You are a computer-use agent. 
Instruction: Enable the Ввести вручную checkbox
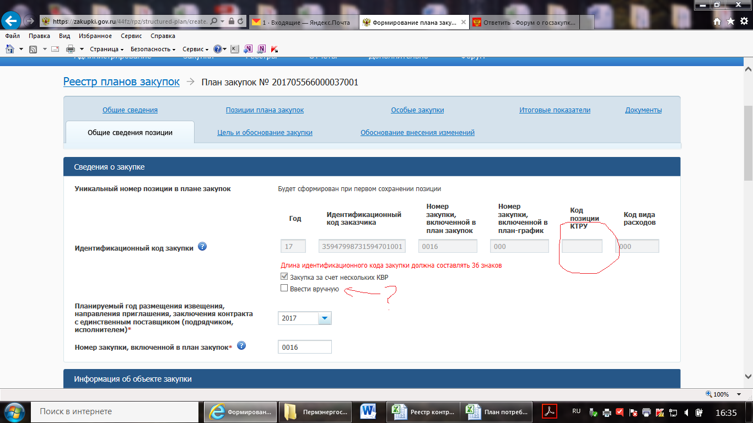click(x=284, y=288)
